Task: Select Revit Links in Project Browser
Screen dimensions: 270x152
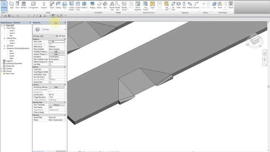Action: (10, 73)
